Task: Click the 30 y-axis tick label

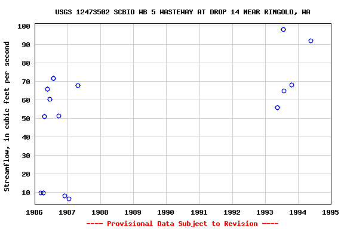Action: pyautogui.click(x=26, y=156)
